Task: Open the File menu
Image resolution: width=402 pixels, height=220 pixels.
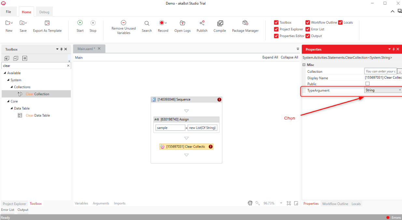Action: click(8, 12)
